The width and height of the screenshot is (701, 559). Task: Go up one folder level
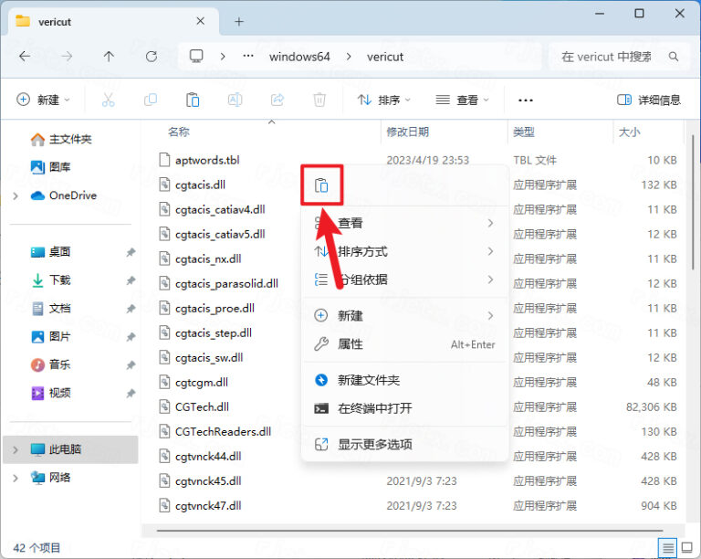[109, 57]
